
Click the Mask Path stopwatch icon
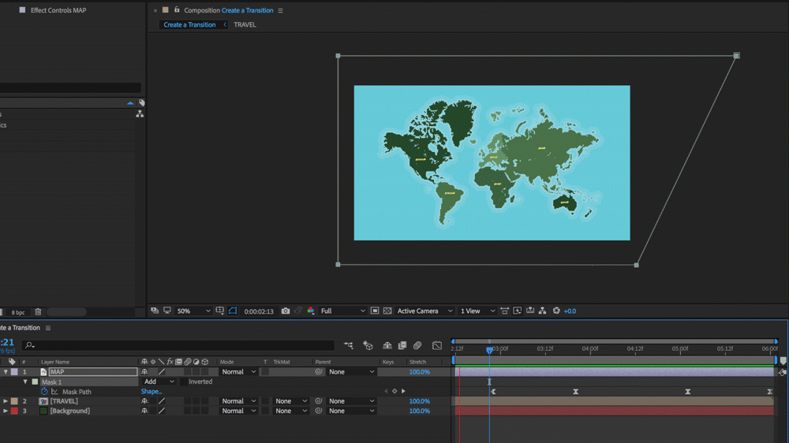(x=44, y=392)
